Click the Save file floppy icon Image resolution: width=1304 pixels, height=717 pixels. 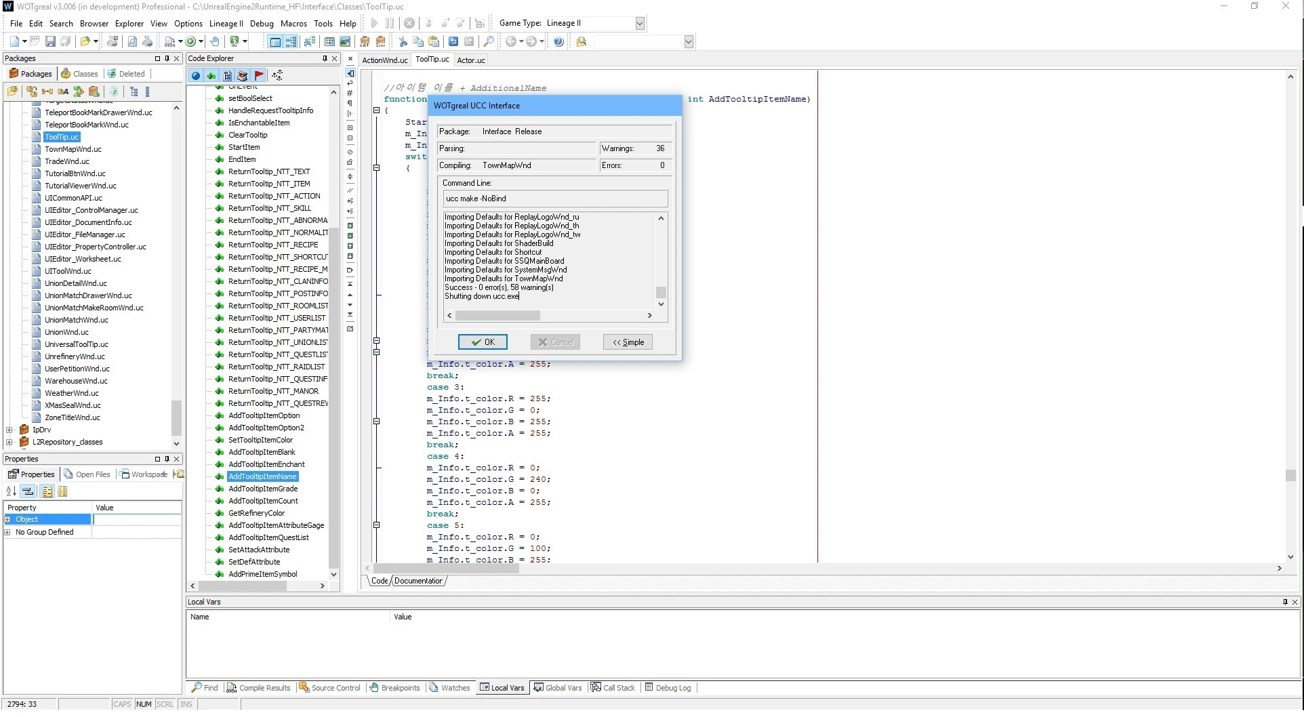pos(50,42)
